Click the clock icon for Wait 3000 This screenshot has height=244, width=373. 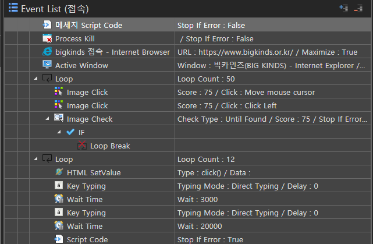click(x=59, y=199)
